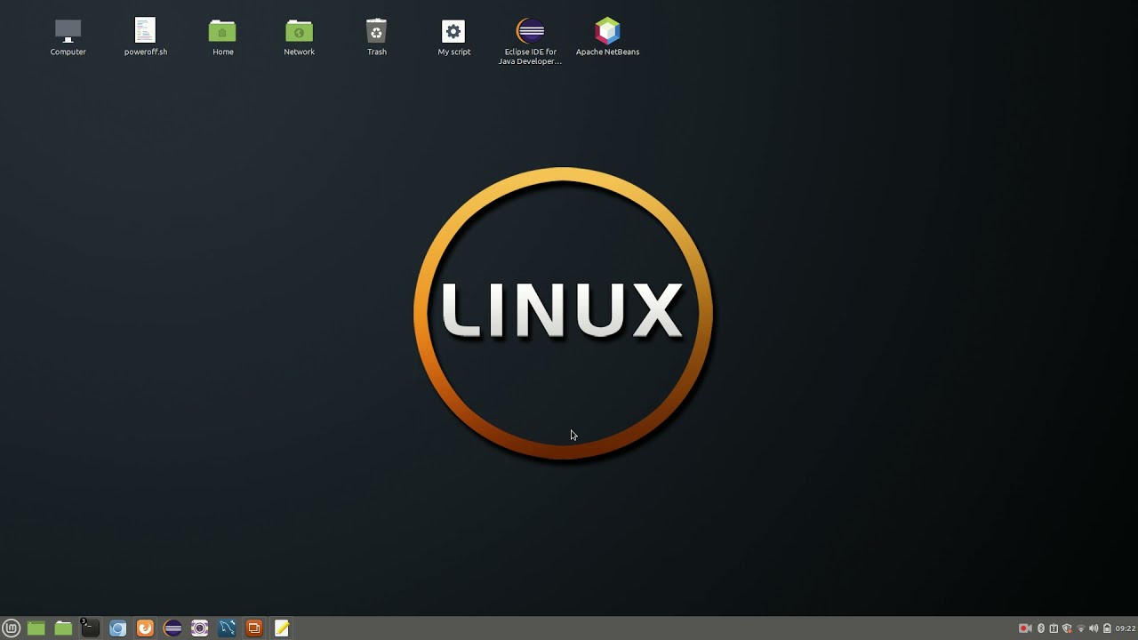The height and width of the screenshot is (640, 1138).
Task: Select the My script launcher
Action: (x=453, y=37)
